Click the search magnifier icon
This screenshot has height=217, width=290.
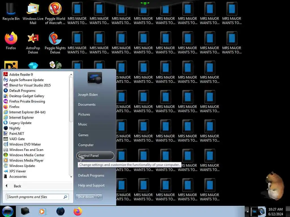coord(65,197)
